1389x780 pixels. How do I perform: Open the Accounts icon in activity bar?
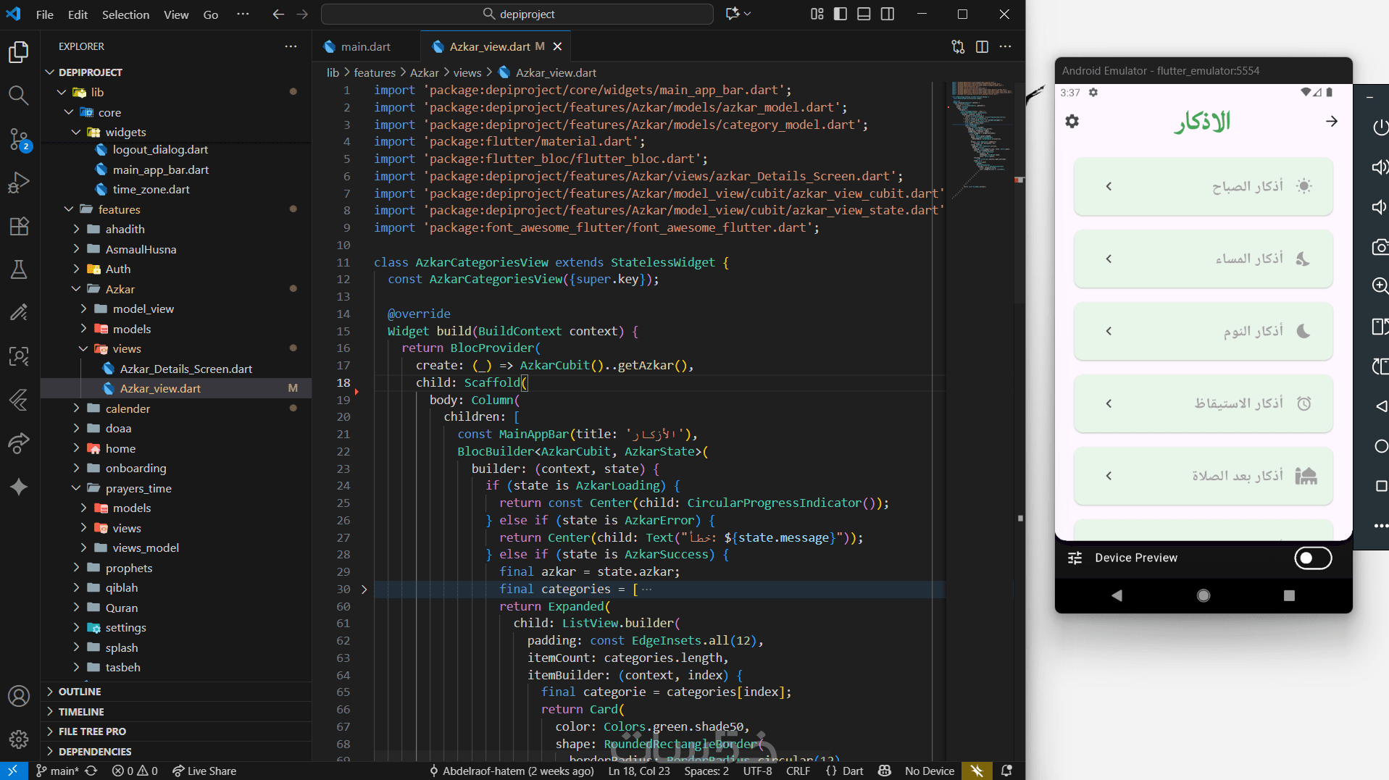19,696
